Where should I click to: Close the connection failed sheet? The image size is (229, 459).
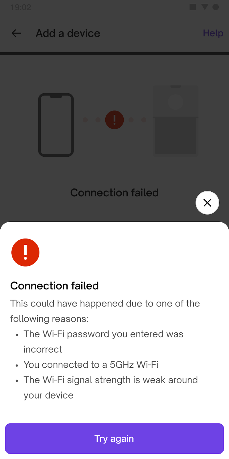pyautogui.click(x=207, y=203)
